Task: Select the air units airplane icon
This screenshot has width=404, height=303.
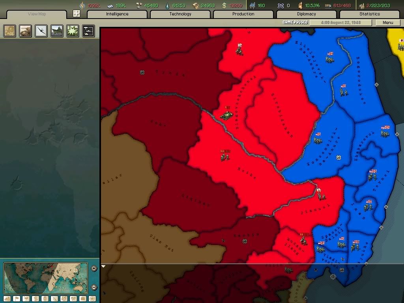Action: coord(41,31)
